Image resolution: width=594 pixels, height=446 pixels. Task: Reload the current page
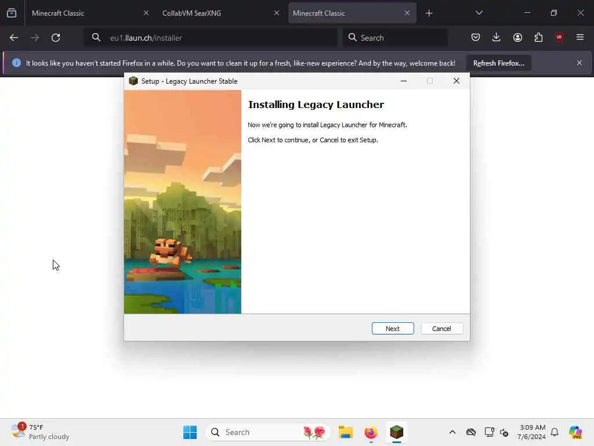56,38
